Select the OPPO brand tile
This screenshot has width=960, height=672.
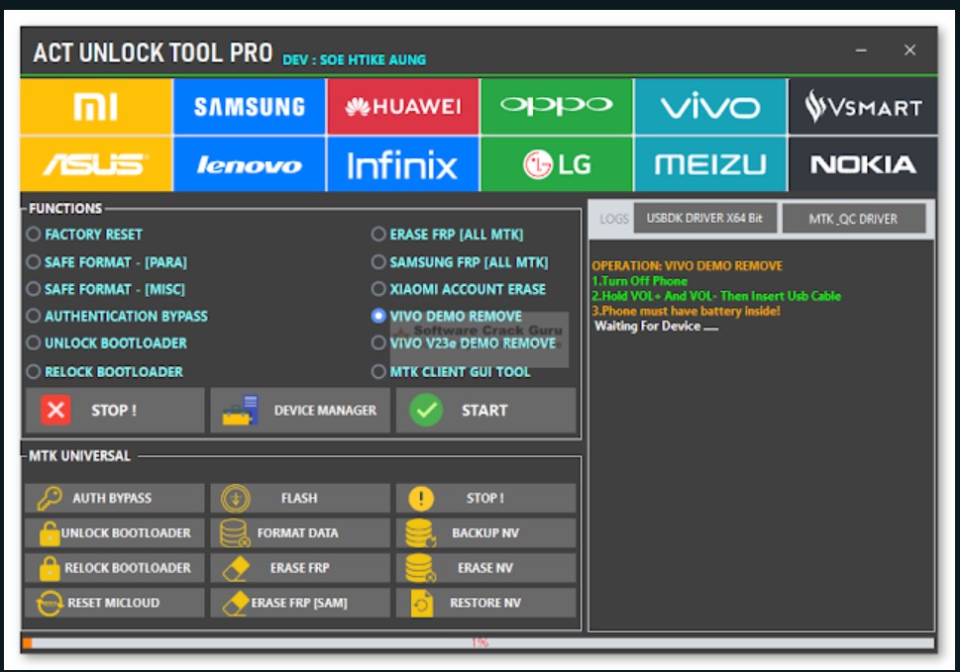[x=557, y=107]
